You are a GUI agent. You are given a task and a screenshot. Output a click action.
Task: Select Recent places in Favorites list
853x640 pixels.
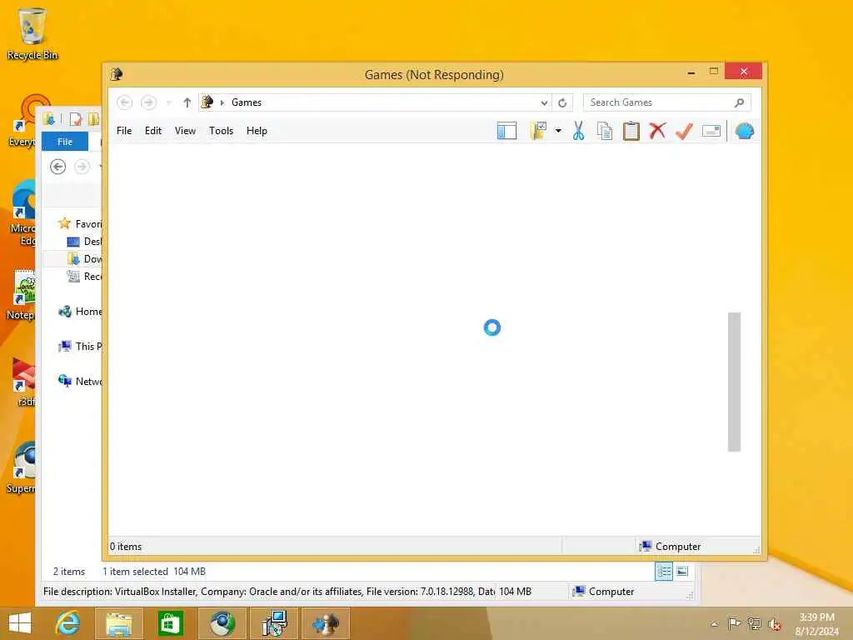pos(84,277)
